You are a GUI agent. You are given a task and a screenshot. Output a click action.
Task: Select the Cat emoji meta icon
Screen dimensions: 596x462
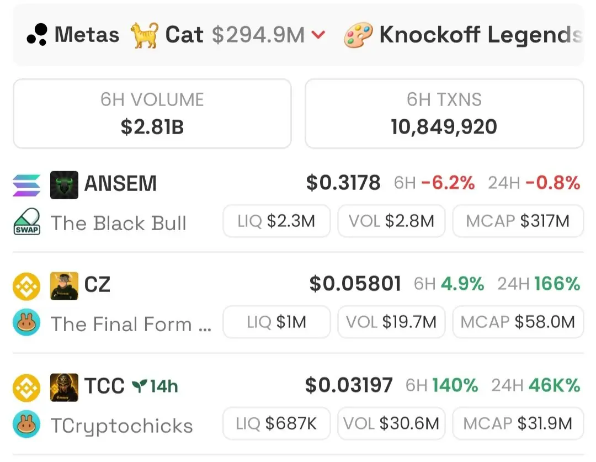point(144,35)
